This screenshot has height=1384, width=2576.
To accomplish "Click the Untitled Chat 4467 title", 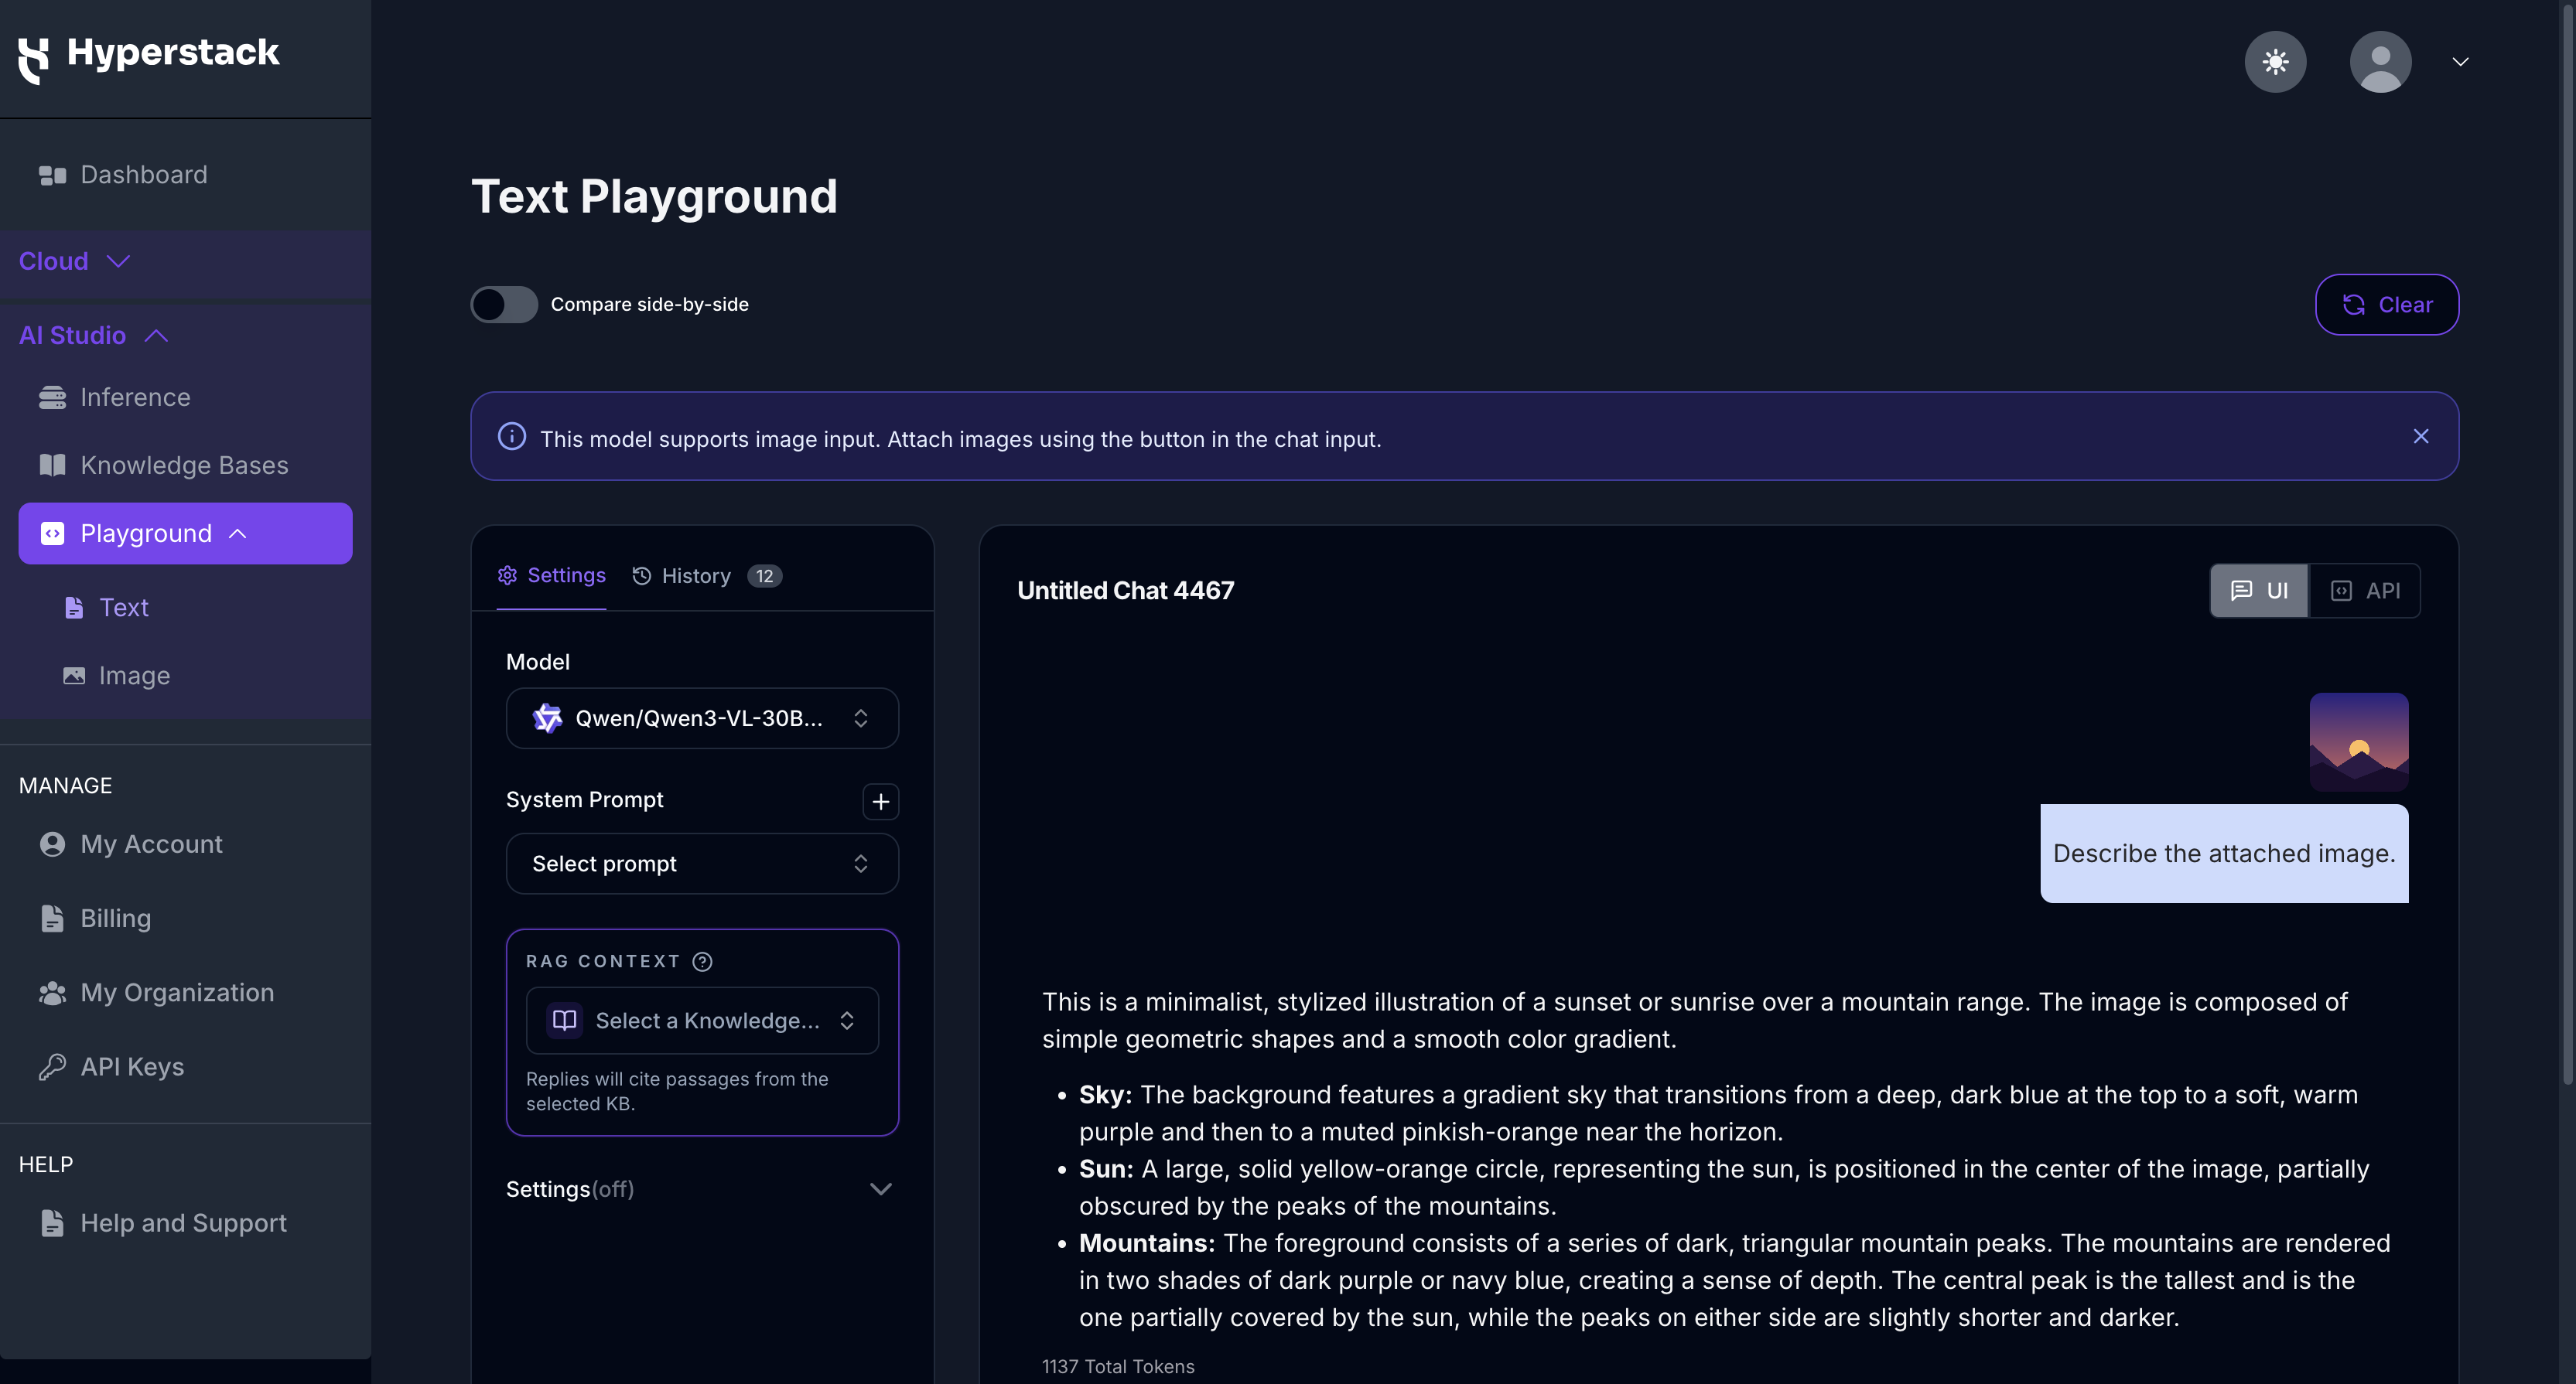I will 1126,591.
